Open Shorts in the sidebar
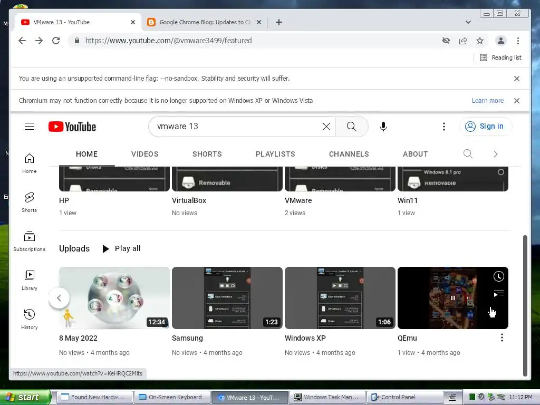 pos(30,202)
